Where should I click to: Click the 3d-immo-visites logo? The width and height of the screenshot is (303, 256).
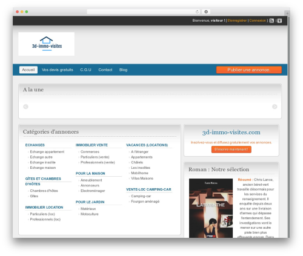[x=47, y=44]
